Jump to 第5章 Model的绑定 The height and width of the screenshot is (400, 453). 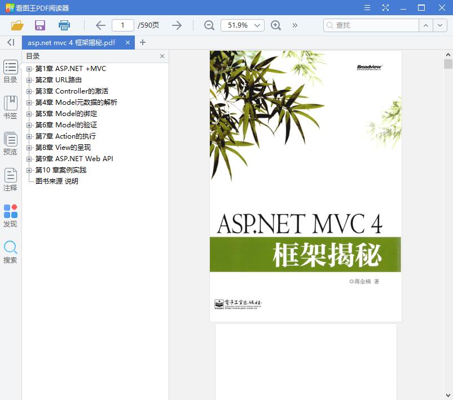(x=66, y=114)
